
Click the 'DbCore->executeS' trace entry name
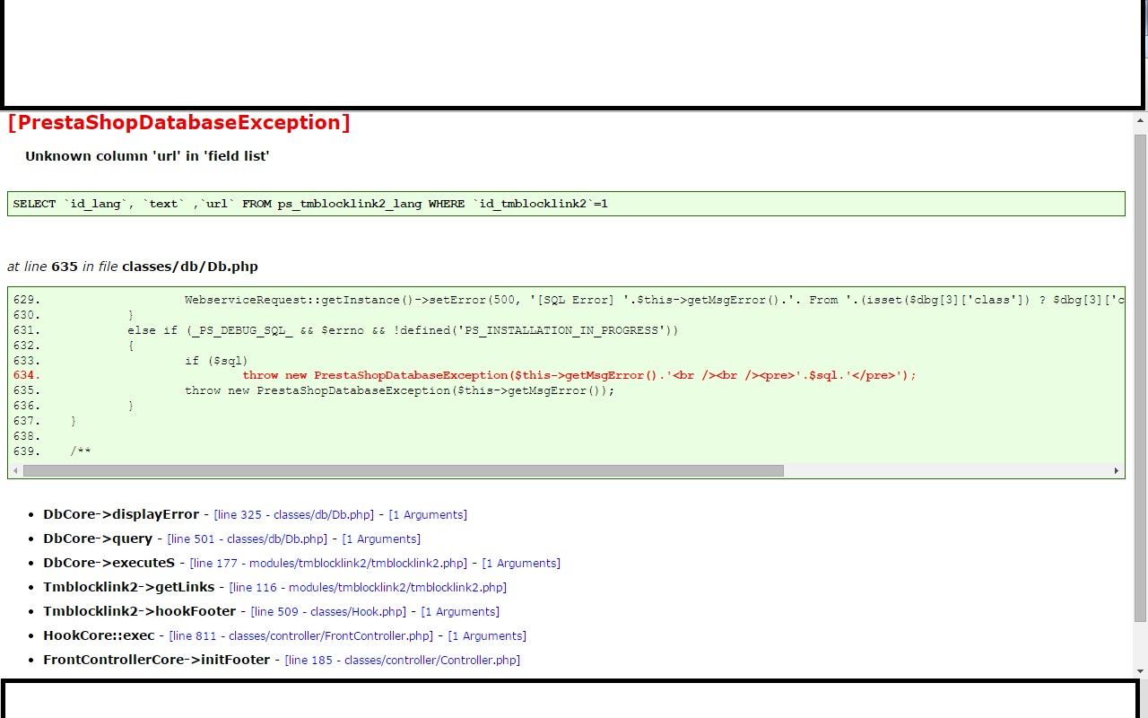pos(109,563)
